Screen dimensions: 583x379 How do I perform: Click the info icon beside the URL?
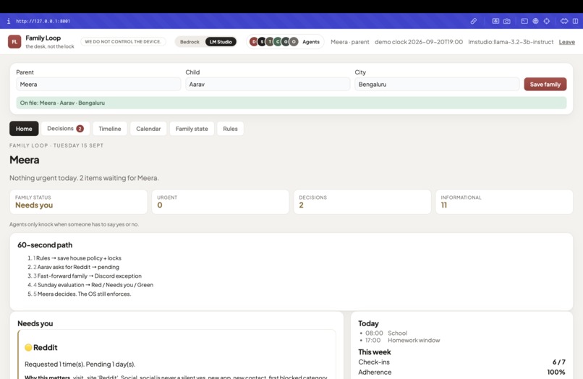coord(9,21)
